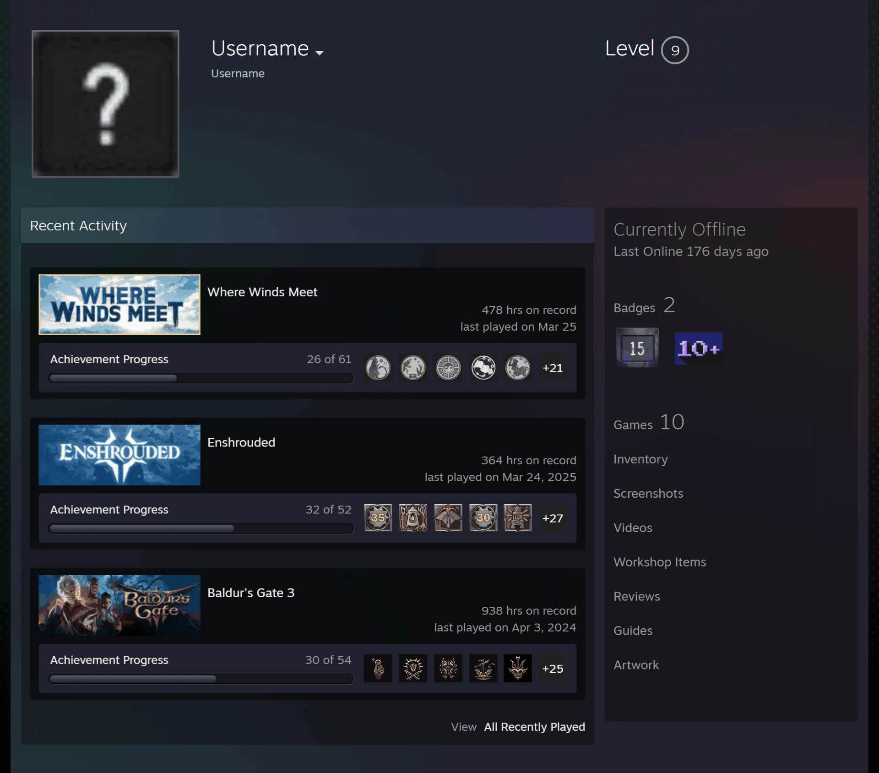Open the Screenshots section
Viewport: 879px width, 773px height.
pos(648,493)
